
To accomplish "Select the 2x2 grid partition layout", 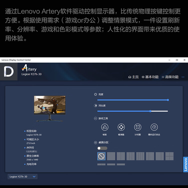I will click(169, 156).
